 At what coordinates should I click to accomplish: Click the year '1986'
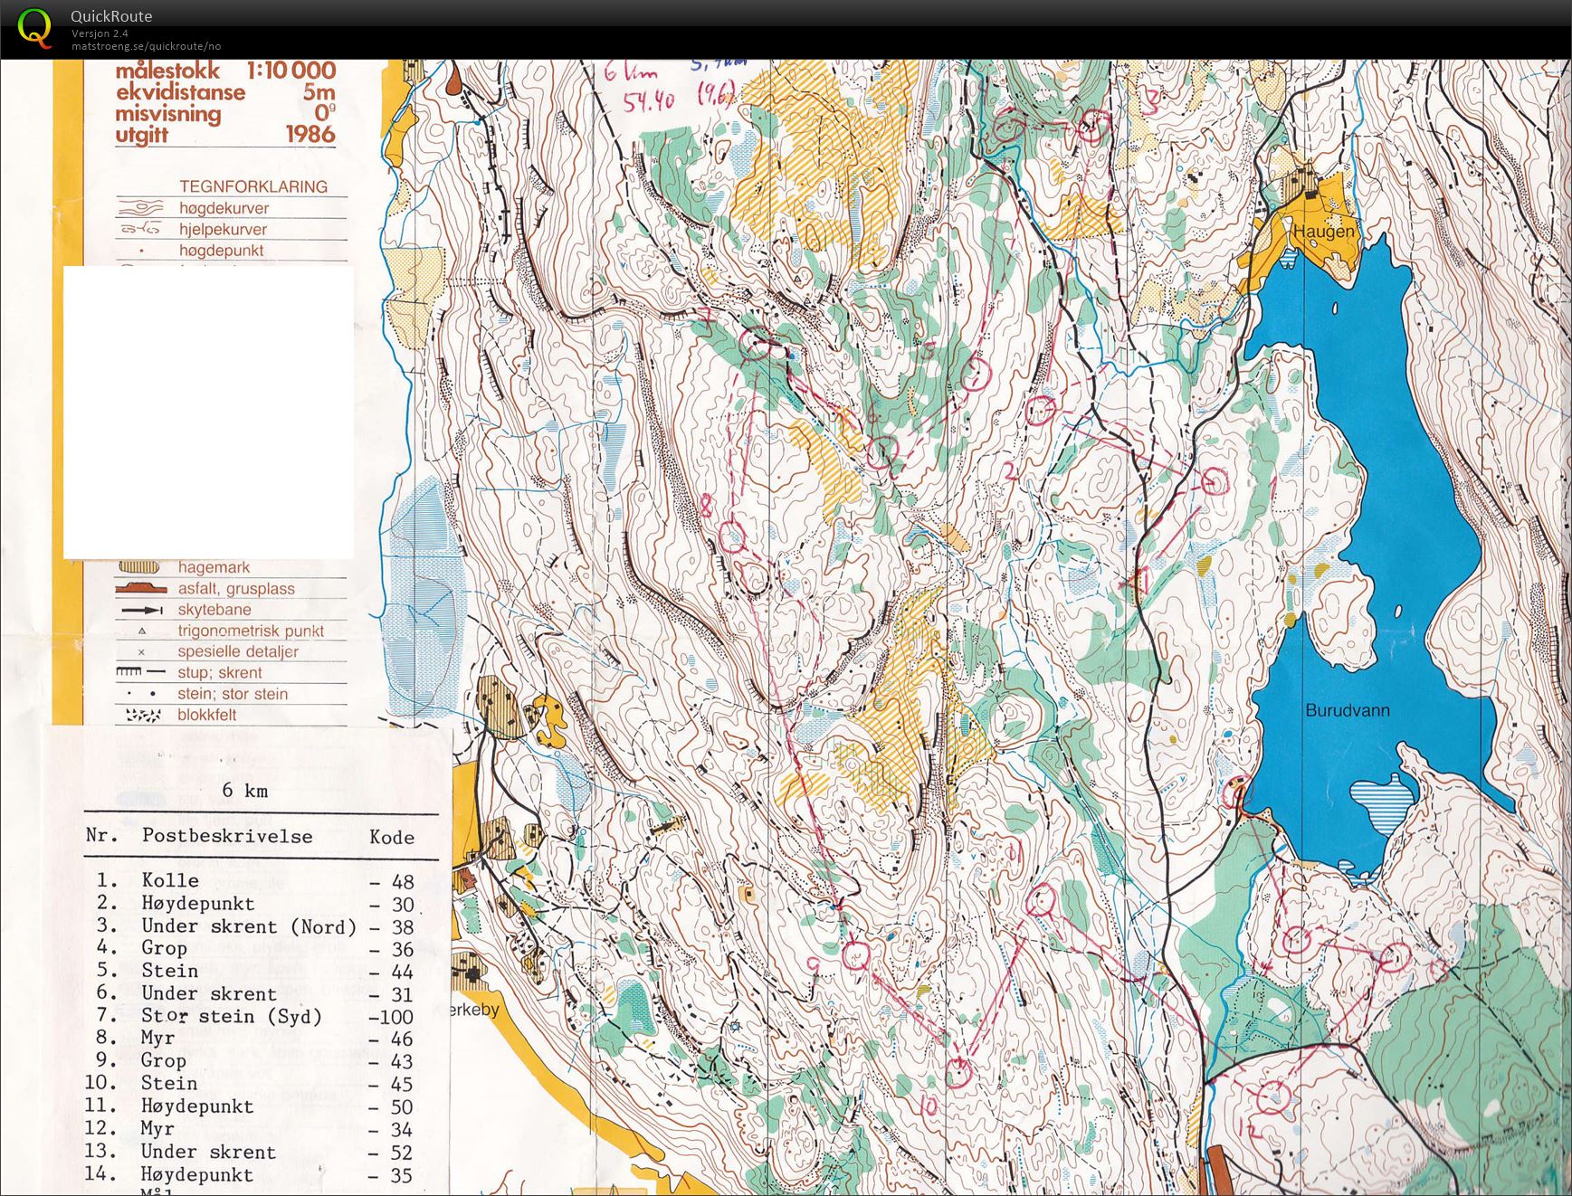tap(310, 134)
